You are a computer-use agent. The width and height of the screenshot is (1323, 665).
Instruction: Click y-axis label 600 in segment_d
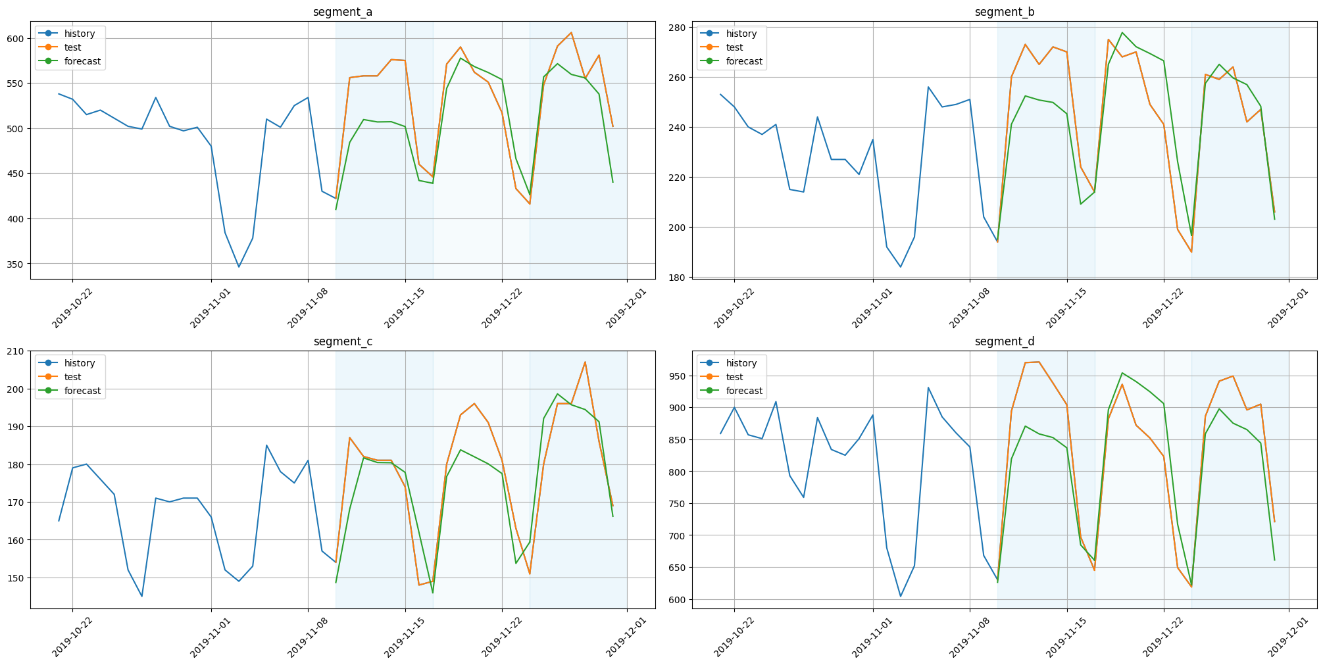[x=678, y=599]
